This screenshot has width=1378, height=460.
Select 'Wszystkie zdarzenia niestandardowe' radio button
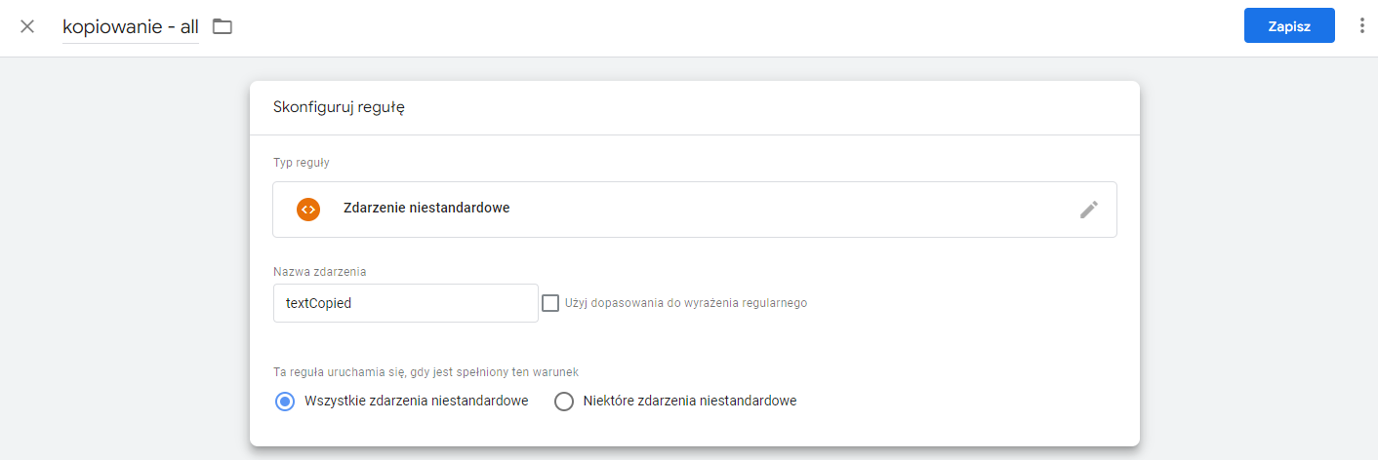pyautogui.click(x=284, y=401)
